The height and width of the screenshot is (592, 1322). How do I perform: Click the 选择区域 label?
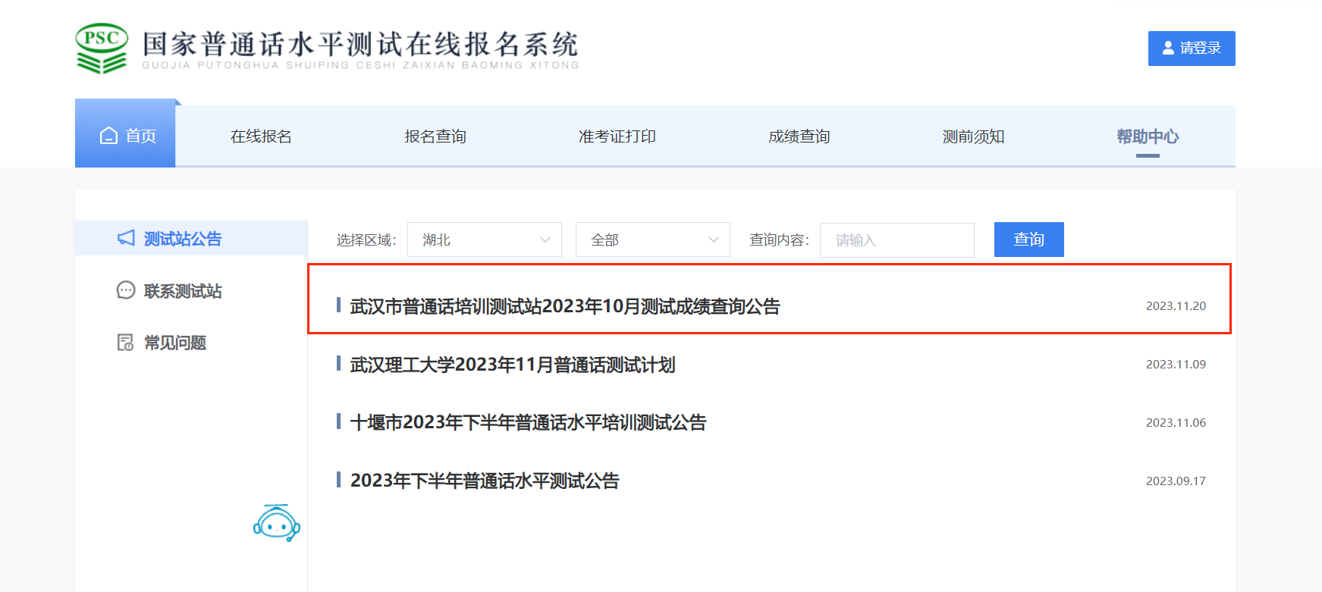[366, 240]
